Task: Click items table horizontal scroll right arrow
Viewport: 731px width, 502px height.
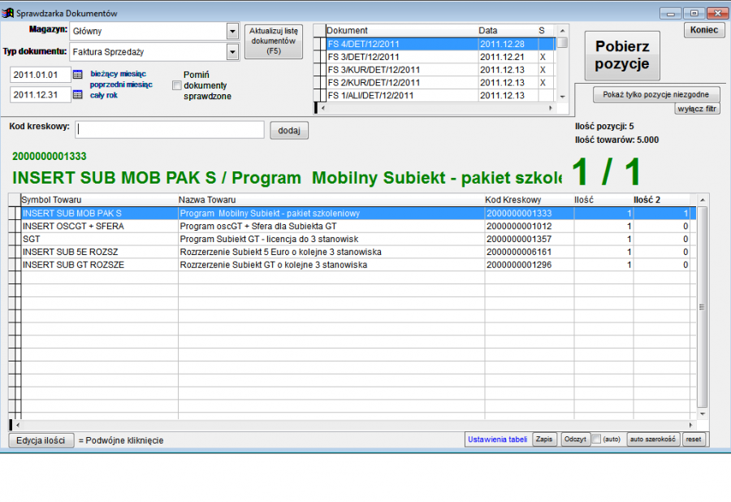Action: tap(691, 425)
